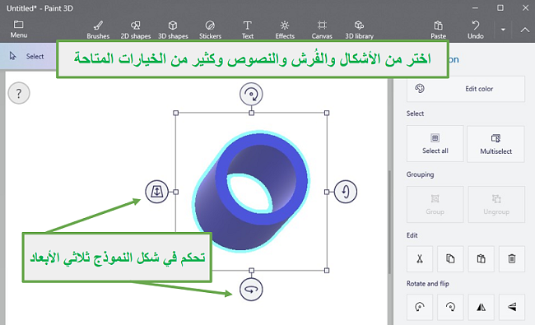This screenshot has height=325, width=535.
Task: Undo the last action
Action: 475,30
